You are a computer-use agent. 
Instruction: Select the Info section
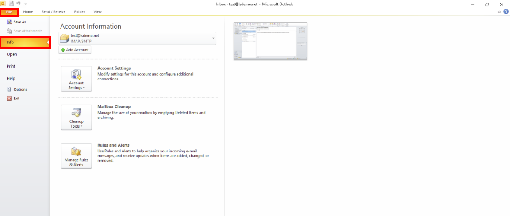(x=25, y=42)
